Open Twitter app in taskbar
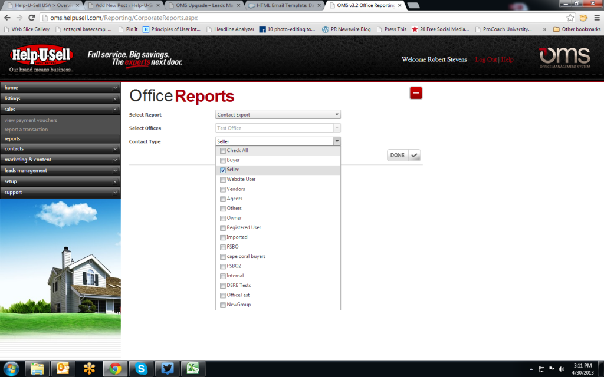 pyautogui.click(x=167, y=369)
